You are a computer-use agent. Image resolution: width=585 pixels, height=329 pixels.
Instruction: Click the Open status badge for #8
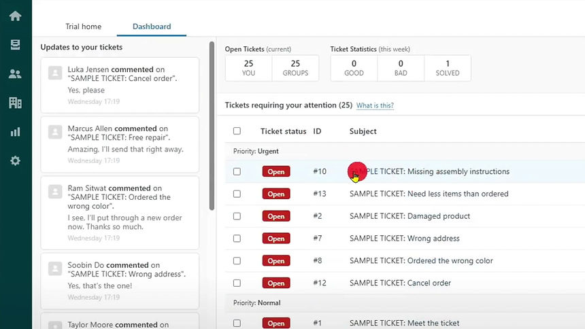[x=276, y=261]
